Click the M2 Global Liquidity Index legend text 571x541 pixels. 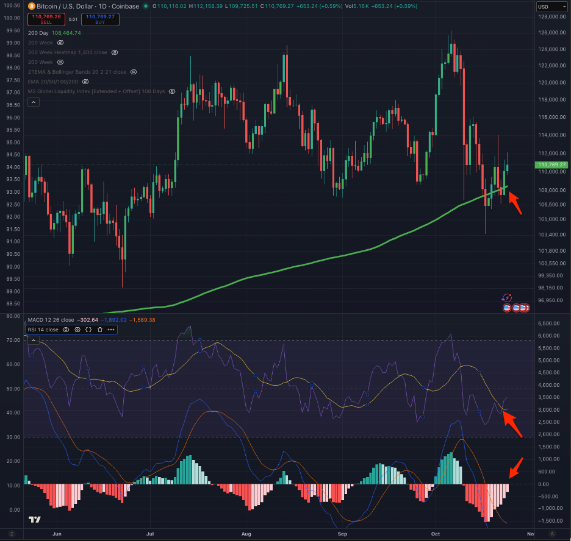pyautogui.click(x=96, y=91)
